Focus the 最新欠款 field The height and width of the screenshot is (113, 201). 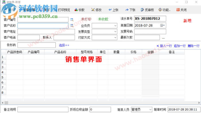click(147, 37)
